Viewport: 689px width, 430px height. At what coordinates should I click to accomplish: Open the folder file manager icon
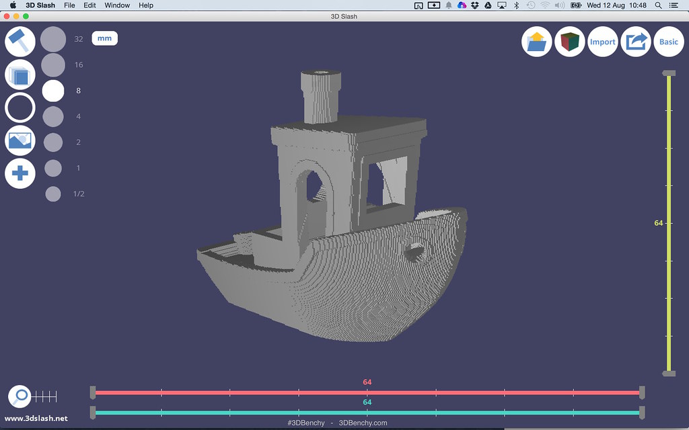(x=537, y=42)
